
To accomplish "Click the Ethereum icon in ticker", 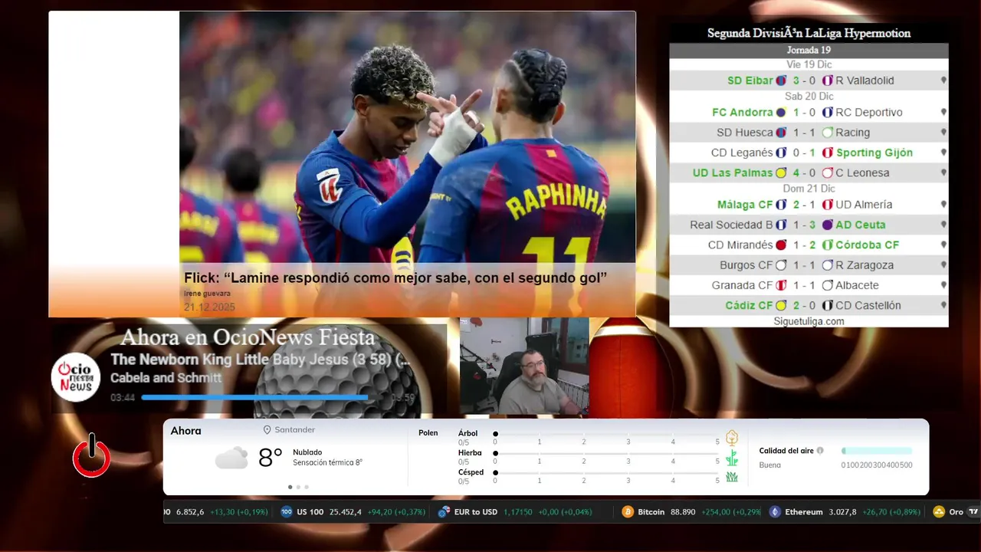I will (774, 512).
